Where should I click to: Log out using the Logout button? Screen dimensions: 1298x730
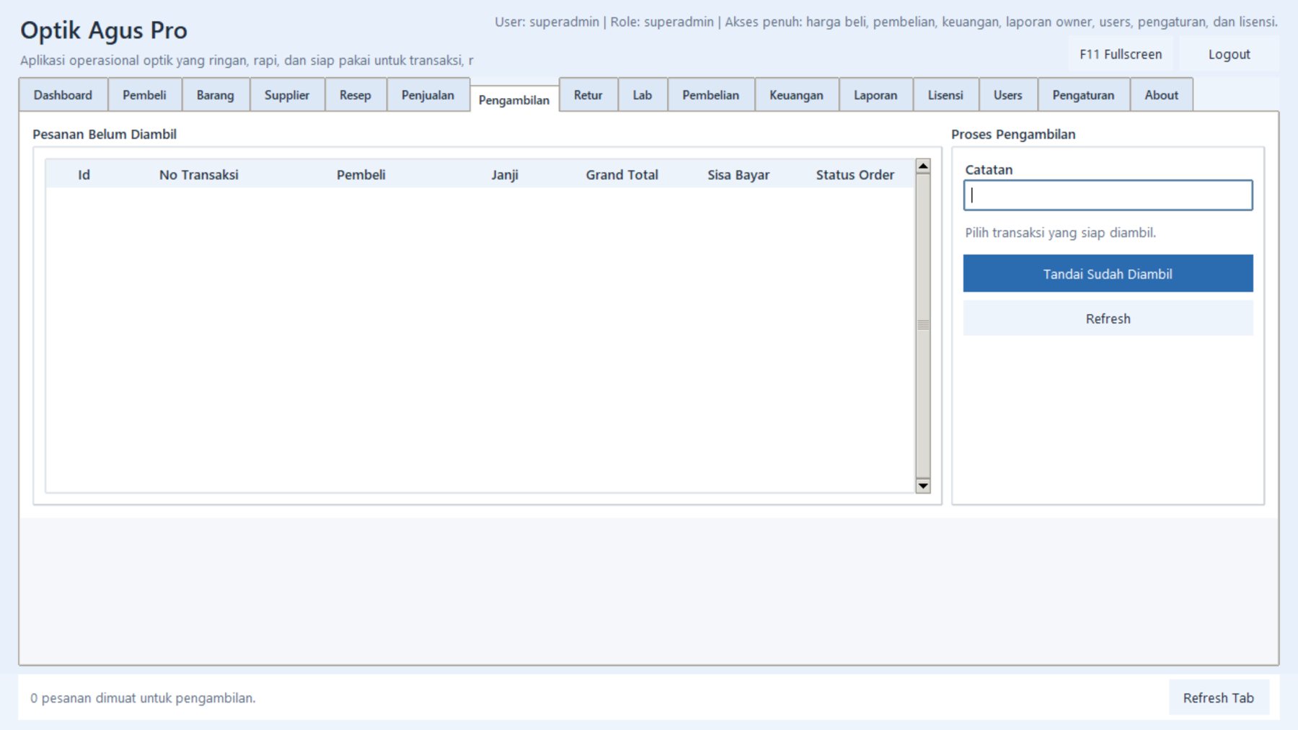click(x=1229, y=55)
